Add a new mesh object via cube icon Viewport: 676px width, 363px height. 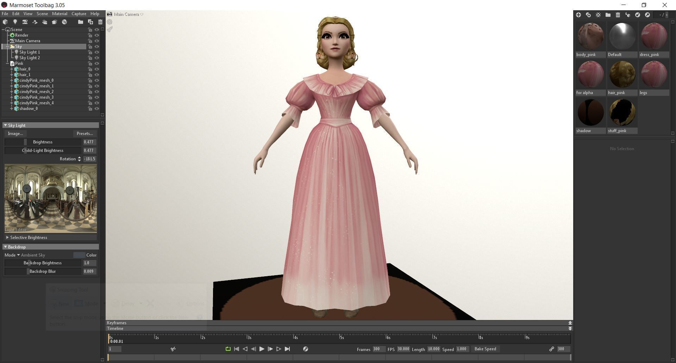(5, 22)
